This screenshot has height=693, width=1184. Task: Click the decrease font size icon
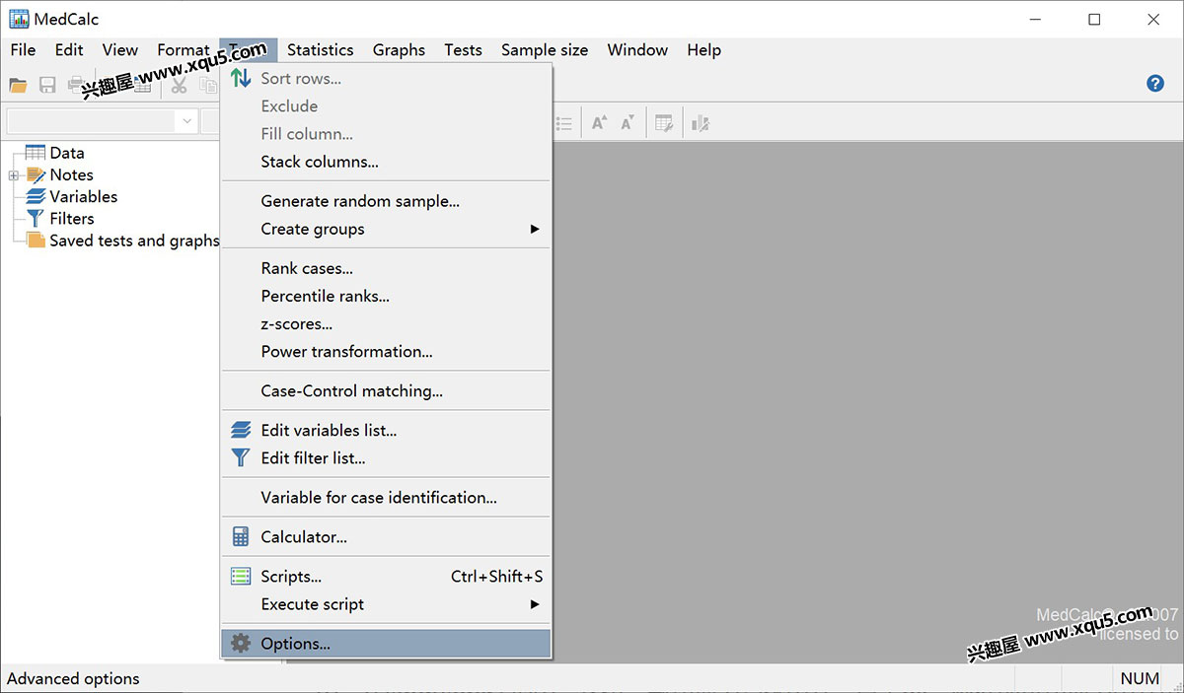[629, 123]
